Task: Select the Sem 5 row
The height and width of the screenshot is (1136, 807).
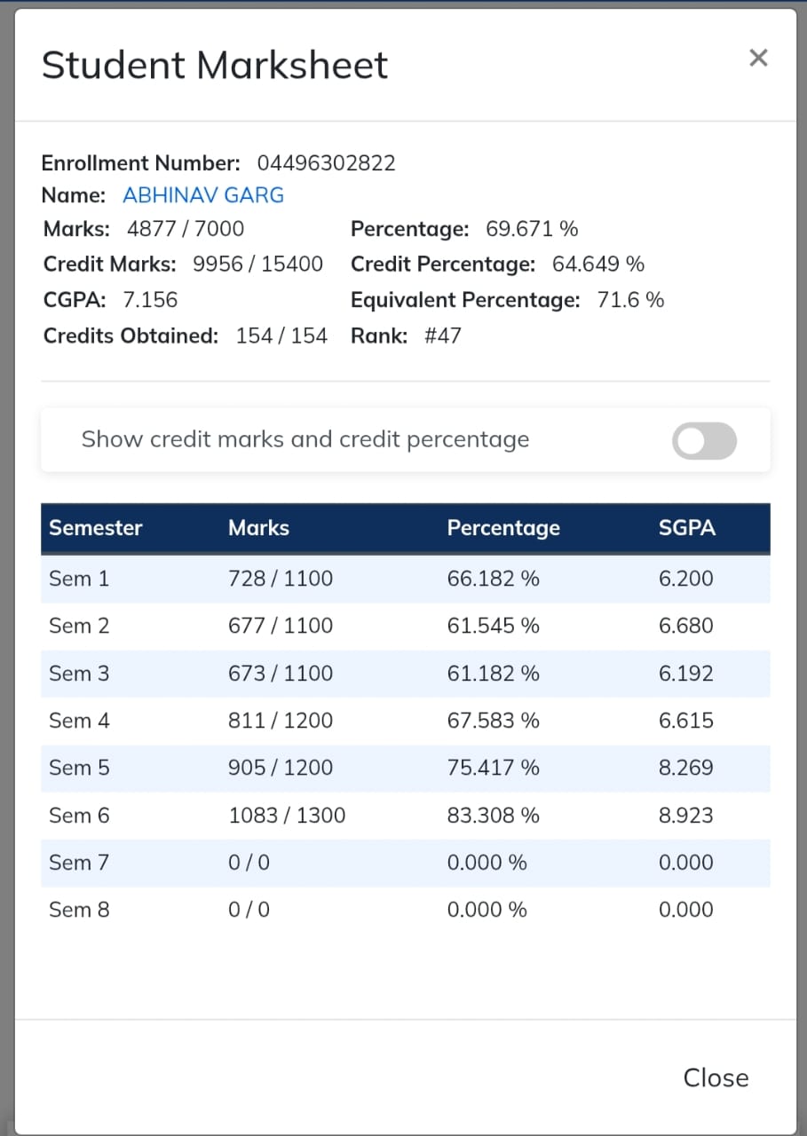Action: pos(406,768)
